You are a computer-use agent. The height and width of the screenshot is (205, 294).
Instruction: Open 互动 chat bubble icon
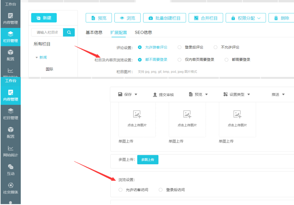click(x=10, y=167)
